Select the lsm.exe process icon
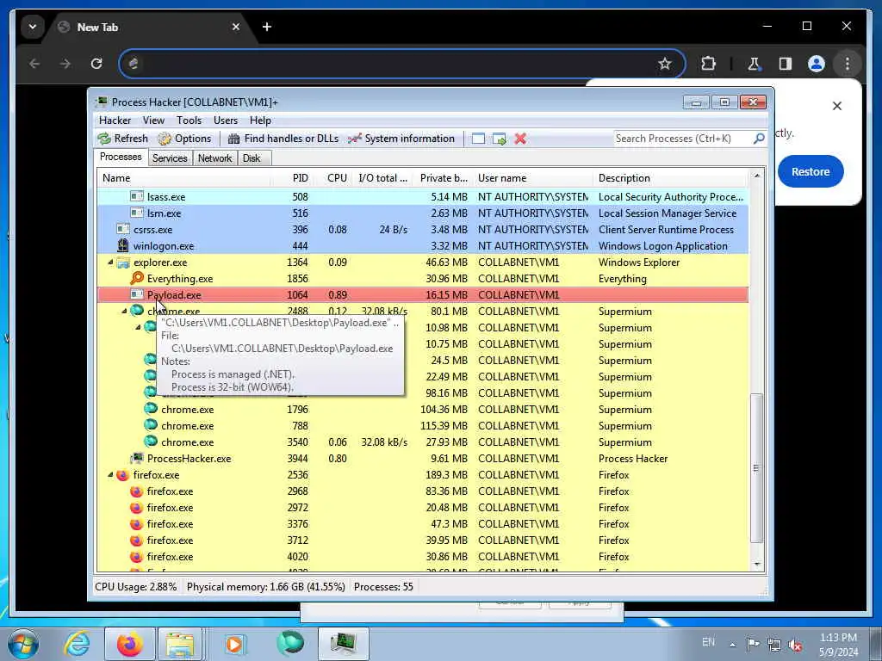Viewport: 882px width, 661px height. pyautogui.click(x=137, y=213)
